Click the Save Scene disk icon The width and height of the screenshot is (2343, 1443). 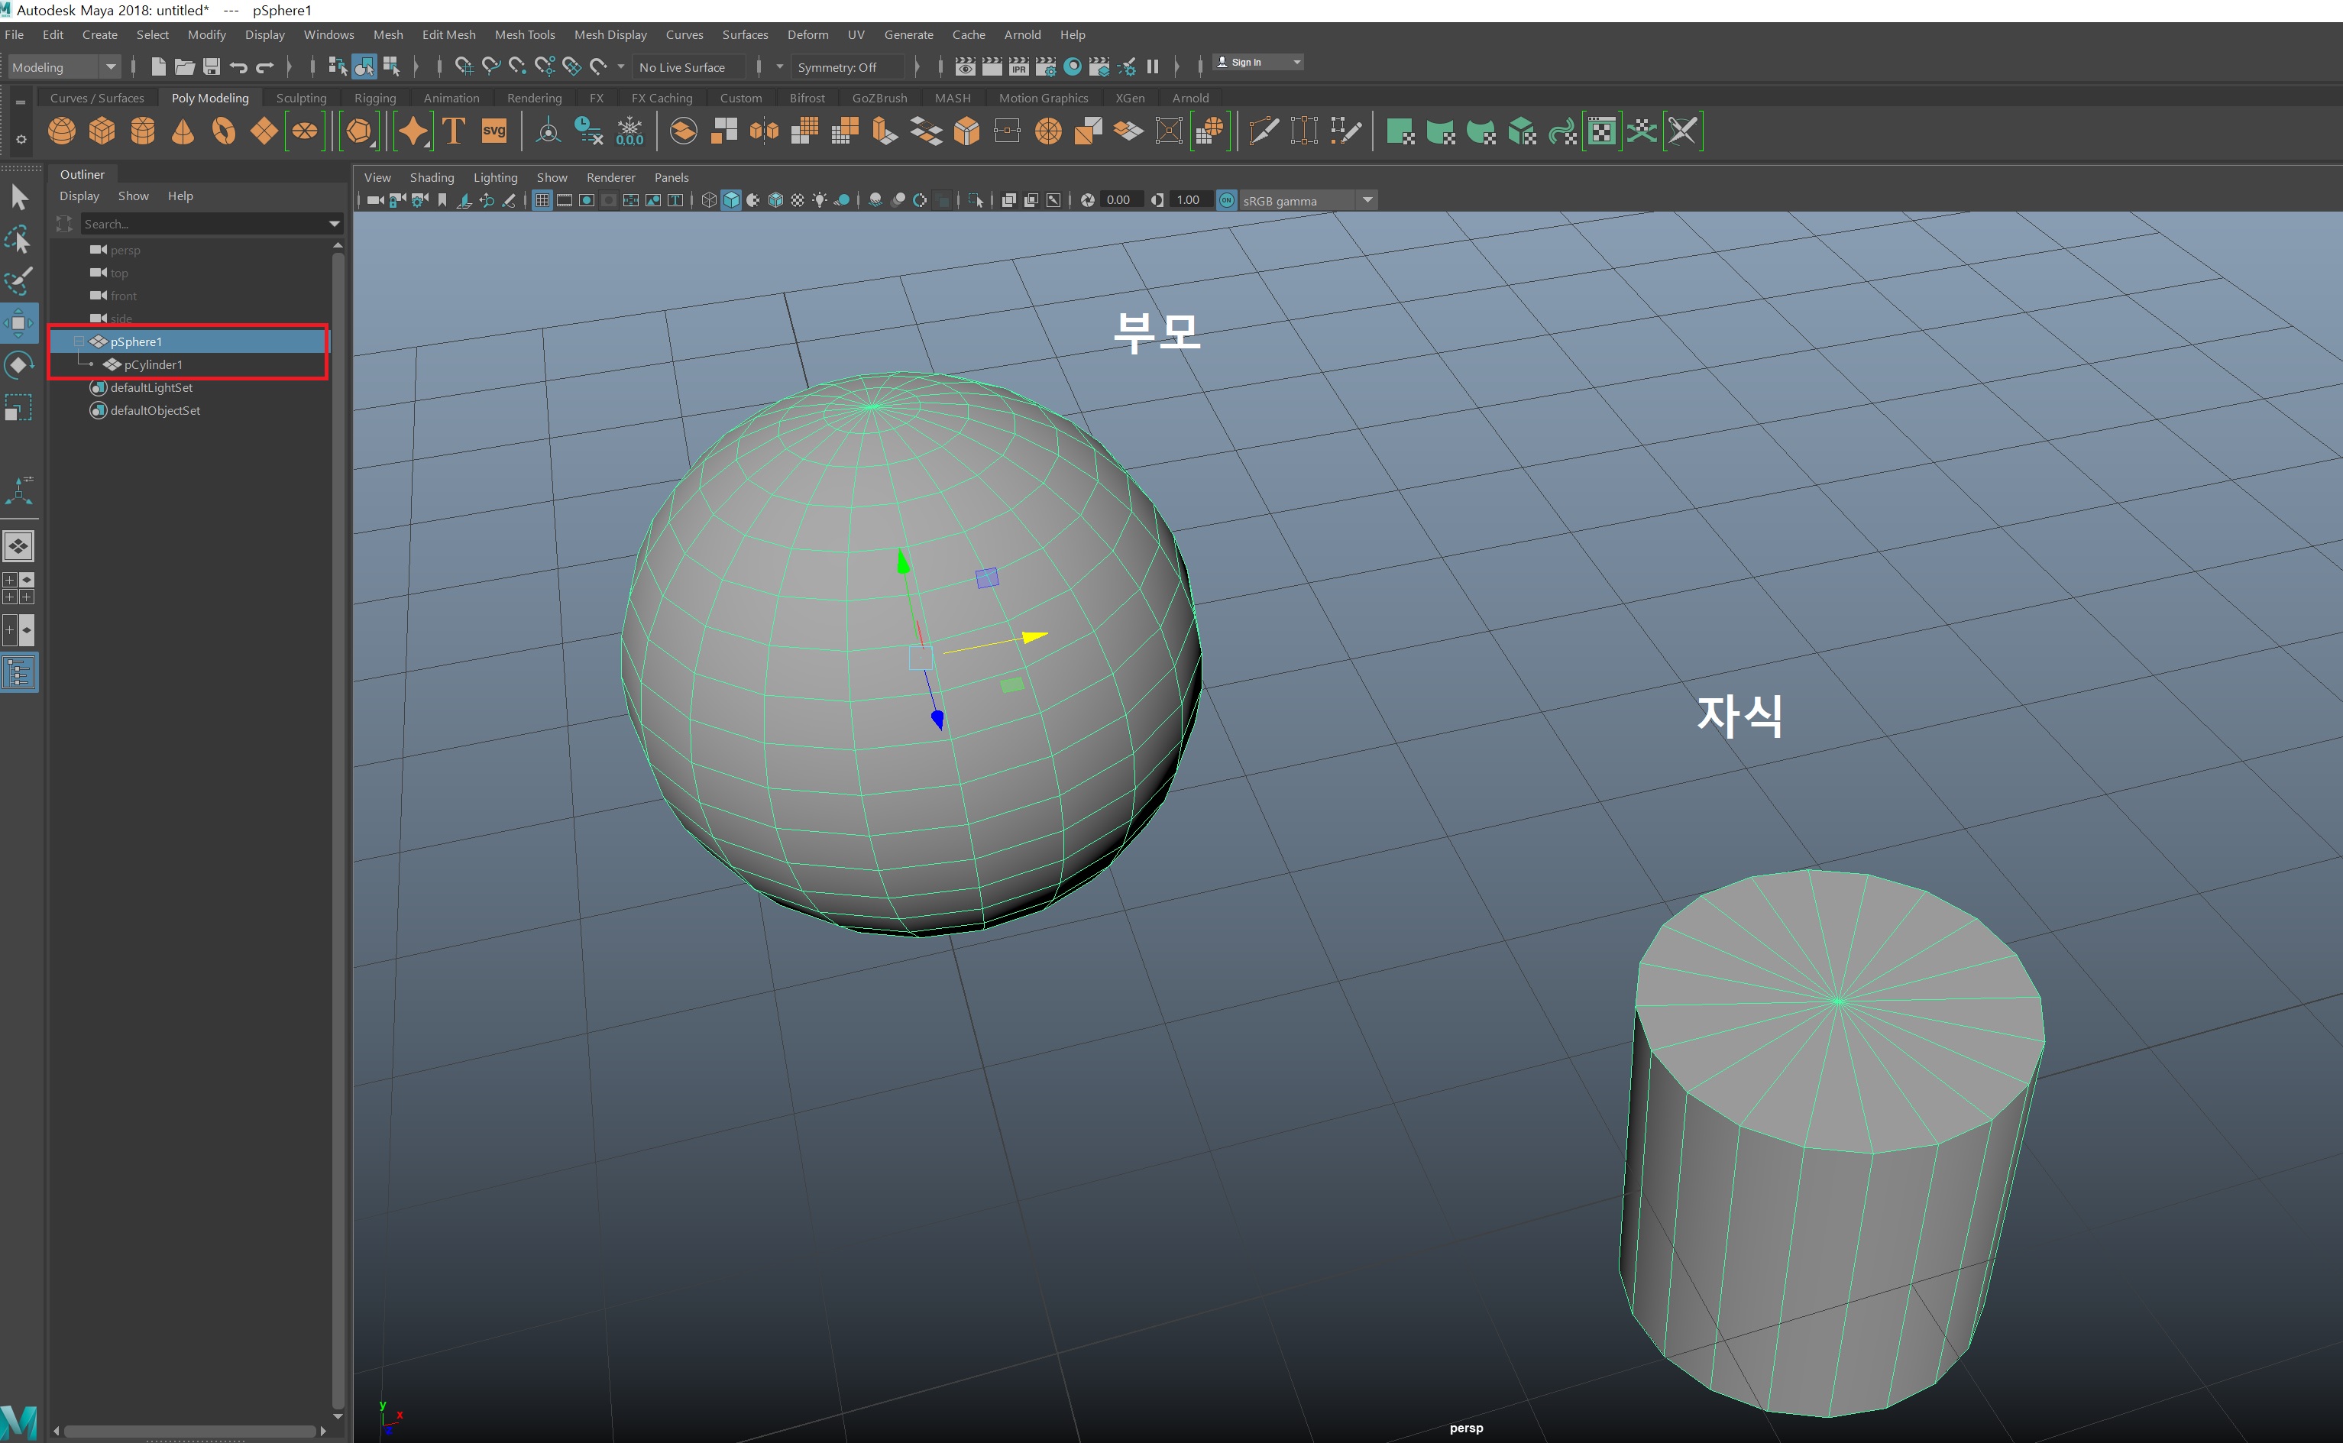tap(211, 66)
